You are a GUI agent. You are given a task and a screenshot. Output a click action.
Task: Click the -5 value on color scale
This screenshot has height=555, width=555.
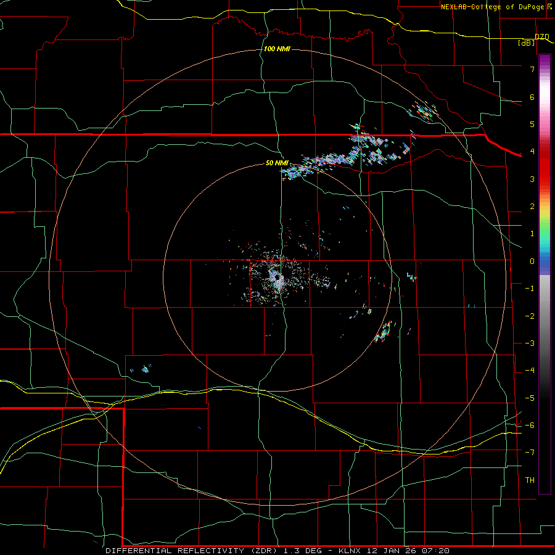click(530, 398)
